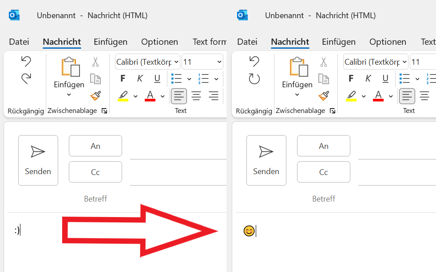This screenshot has width=436, height=272.
Task: Click the Einfügen clipboard icon in the right window
Action: tap(297, 67)
